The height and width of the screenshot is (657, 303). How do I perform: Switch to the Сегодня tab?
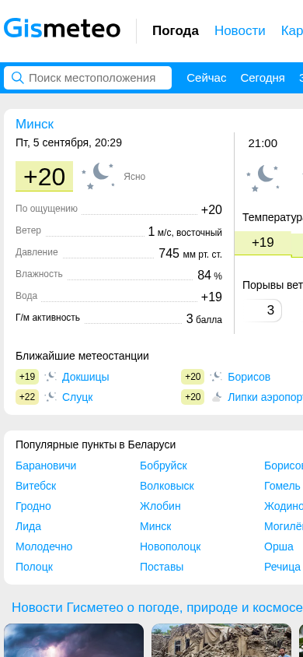[263, 78]
